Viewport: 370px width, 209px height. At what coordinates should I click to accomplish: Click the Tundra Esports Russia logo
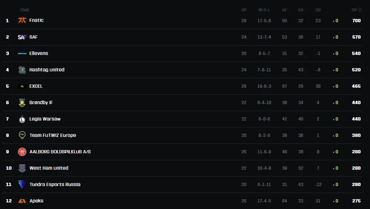[22, 185]
